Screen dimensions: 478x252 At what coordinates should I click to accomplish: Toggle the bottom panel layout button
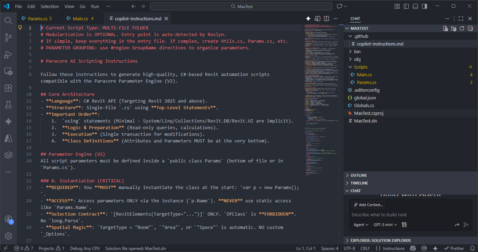pos(415,6)
